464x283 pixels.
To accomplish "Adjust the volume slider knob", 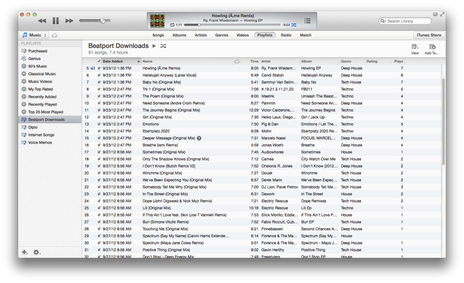I will point(103,21).
